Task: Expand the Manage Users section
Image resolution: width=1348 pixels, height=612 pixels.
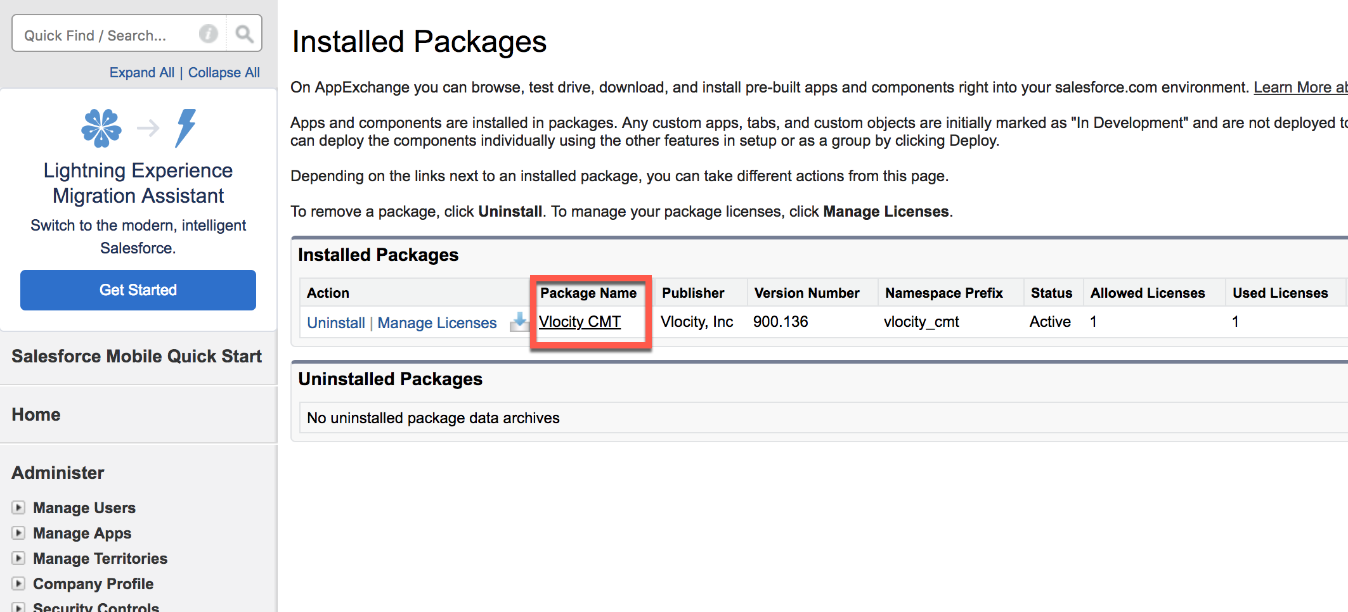Action: (x=19, y=507)
